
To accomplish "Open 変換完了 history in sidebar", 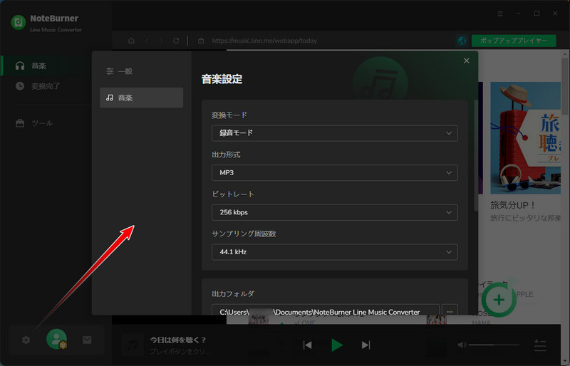I will [46, 86].
